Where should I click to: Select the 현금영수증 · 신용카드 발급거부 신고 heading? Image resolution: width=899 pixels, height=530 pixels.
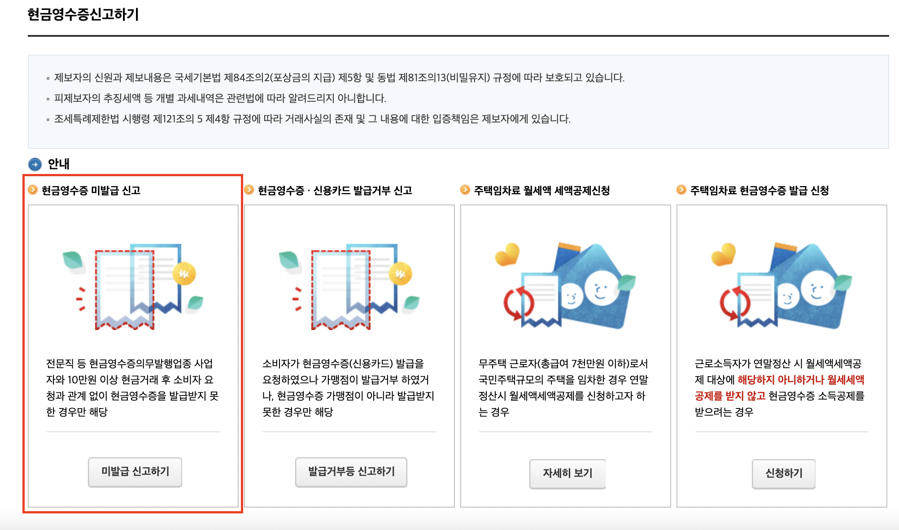click(335, 191)
